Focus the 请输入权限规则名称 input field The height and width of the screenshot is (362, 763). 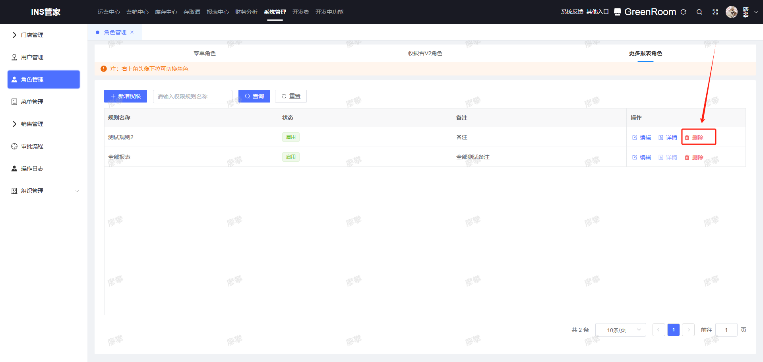[193, 97]
